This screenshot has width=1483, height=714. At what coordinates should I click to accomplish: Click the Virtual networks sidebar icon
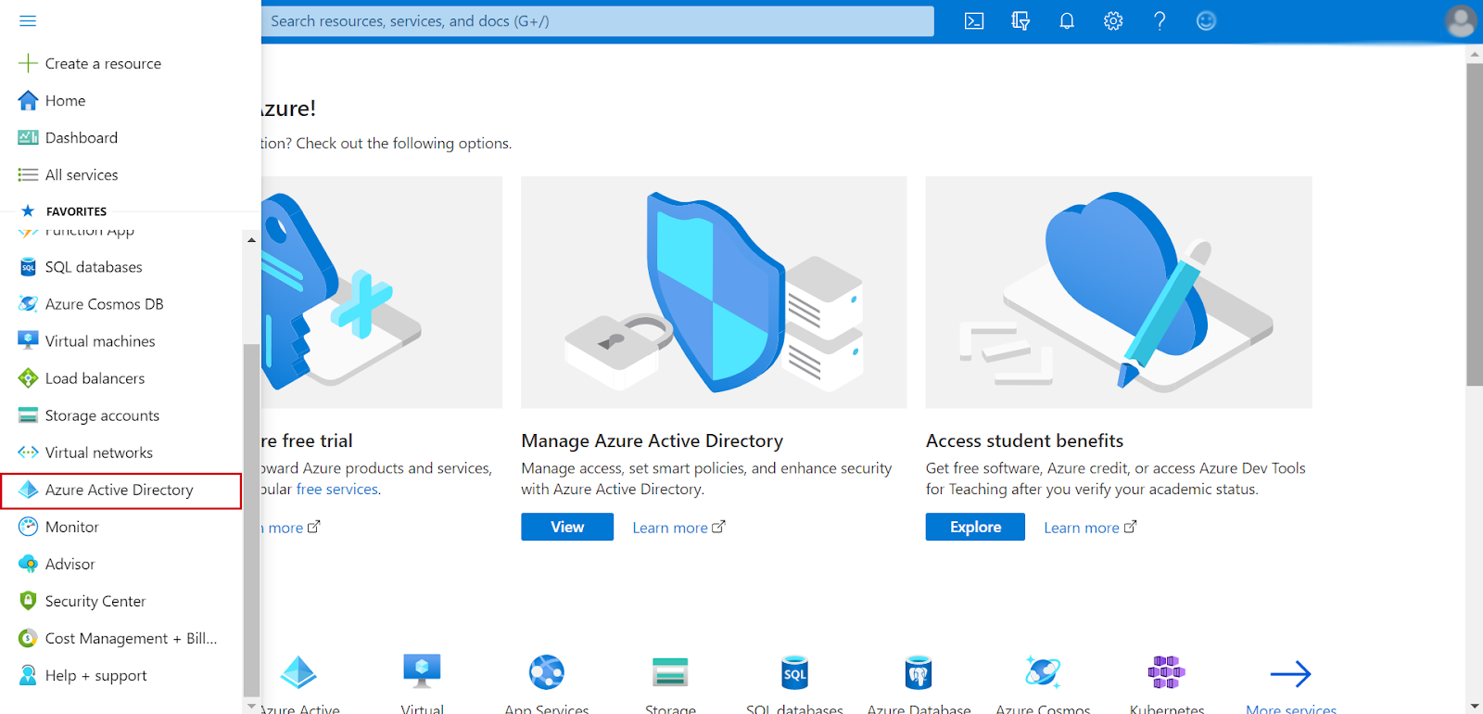[28, 453]
